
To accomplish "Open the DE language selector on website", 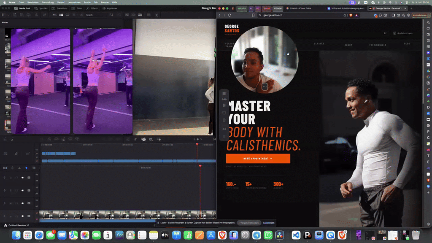I will (385, 33).
